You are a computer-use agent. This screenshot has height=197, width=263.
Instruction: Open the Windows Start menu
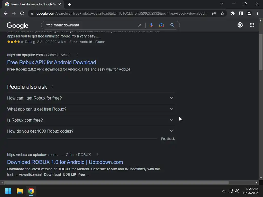pos(8,191)
